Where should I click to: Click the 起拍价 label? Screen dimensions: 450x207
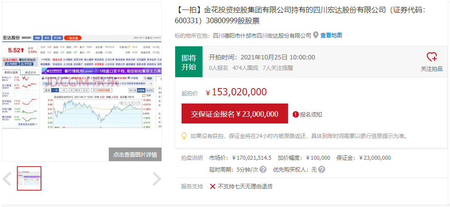coord(190,94)
